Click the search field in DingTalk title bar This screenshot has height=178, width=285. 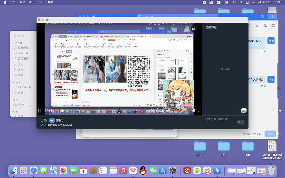177,16
